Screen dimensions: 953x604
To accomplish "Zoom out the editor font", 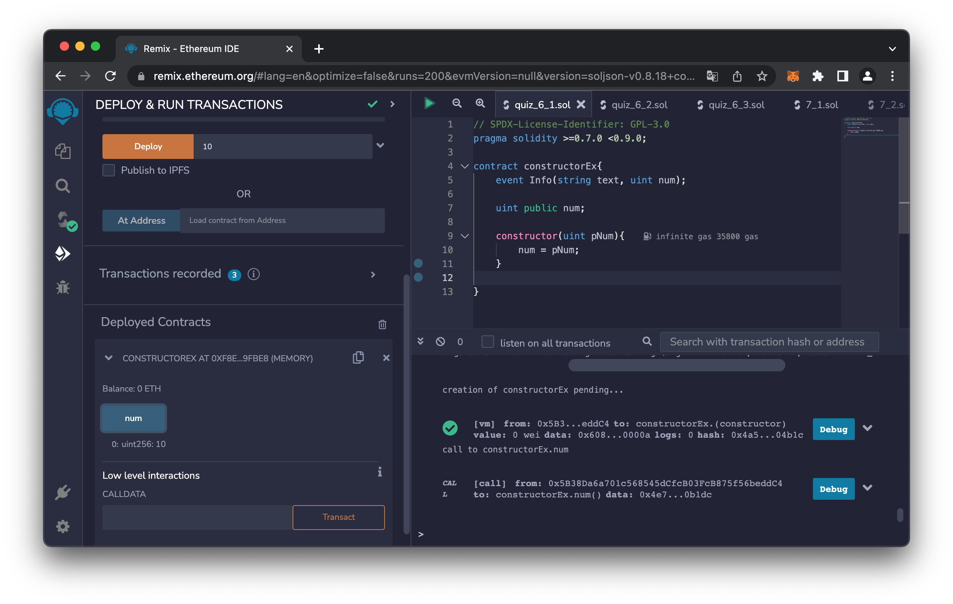I will (x=457, y=104).
